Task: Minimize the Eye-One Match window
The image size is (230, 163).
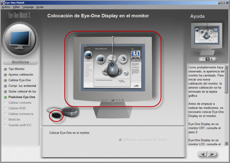Action: (219, 3)
